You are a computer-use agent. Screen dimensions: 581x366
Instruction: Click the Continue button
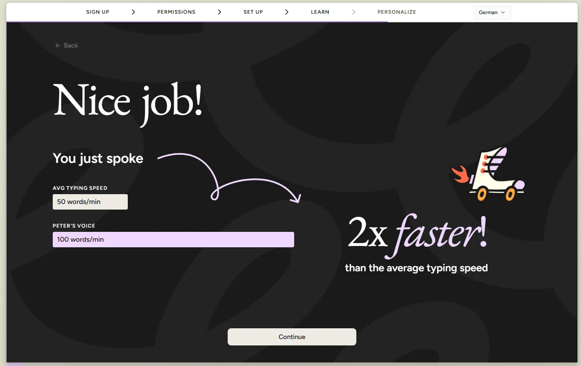click(292, 337)
